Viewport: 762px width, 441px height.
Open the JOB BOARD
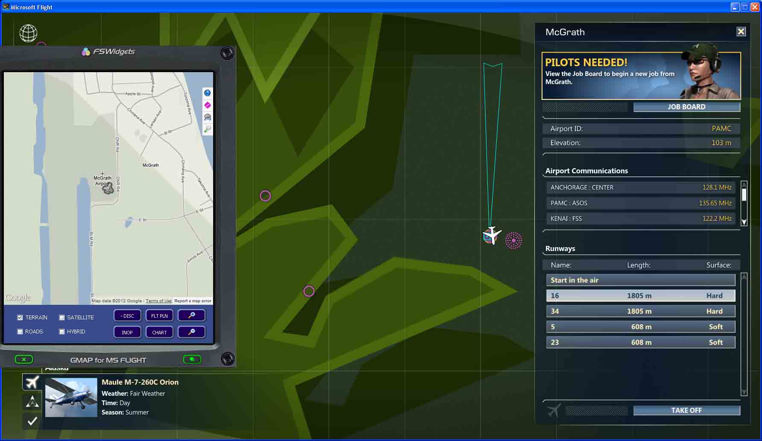(686, 107)
